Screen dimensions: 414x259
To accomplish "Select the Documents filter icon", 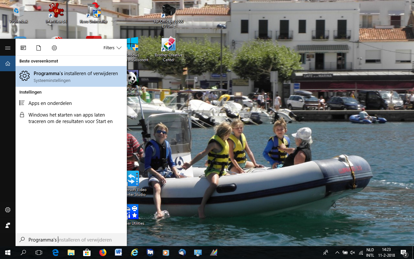I will [x=39, y=48].
